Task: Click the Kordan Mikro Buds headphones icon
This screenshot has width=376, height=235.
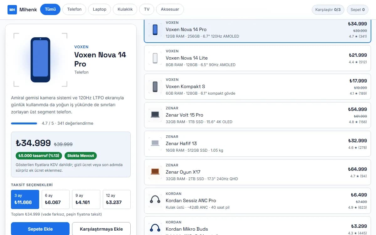Action: [x=155, y=229]
